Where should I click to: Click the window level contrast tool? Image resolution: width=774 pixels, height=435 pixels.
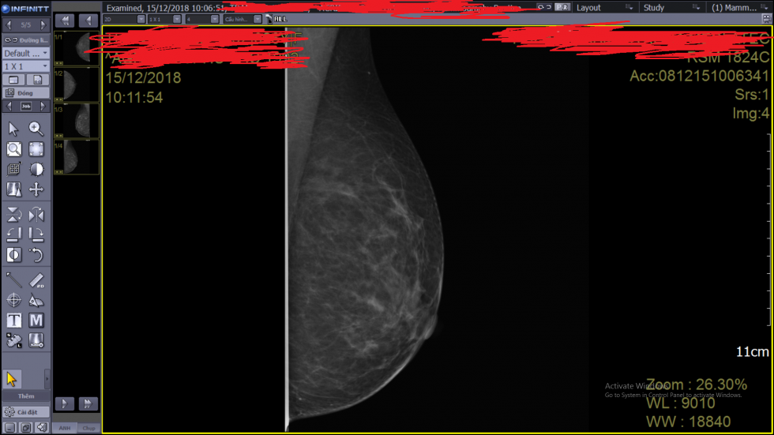[36, 169]
